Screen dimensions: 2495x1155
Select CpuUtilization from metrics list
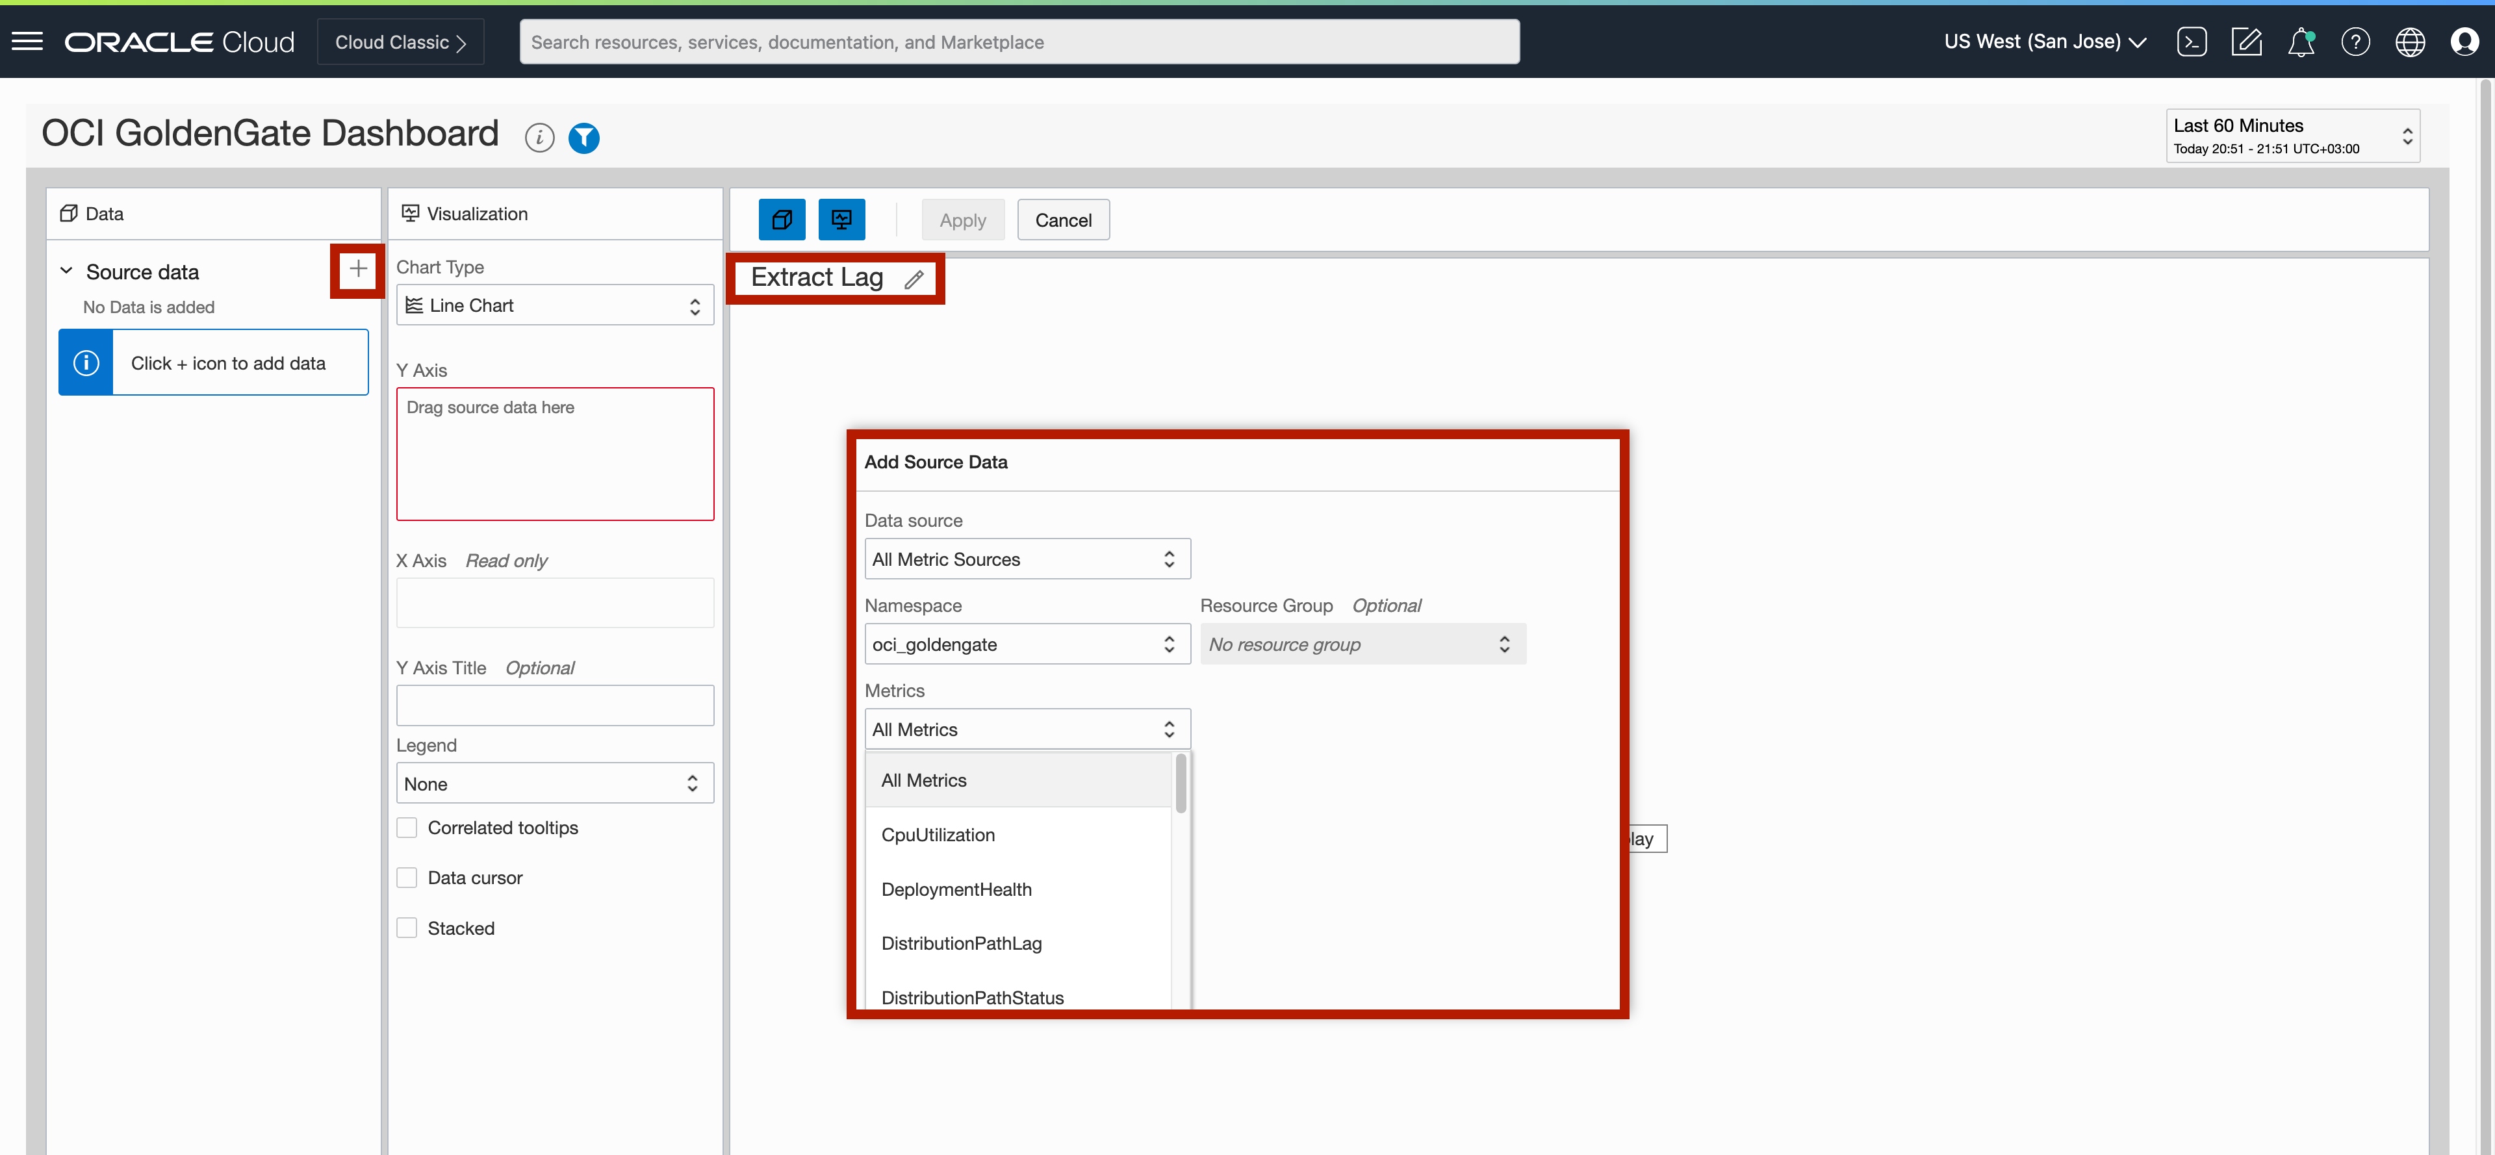click(938, 835)
